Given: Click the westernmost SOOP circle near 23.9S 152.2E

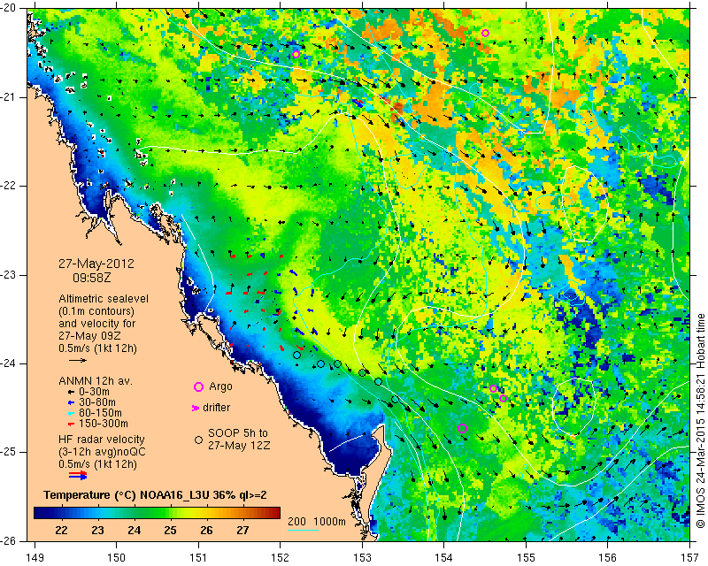Looking at the screenshot, I should point(296,356).
